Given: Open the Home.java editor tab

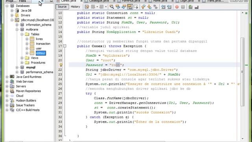Looking at the screenshot, I should point(160,1).
